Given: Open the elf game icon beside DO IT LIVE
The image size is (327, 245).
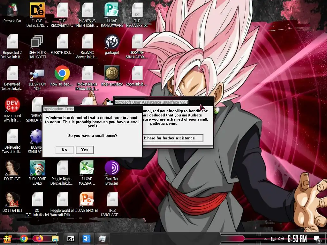Looking at the screenshot, I should pos(37,173).
